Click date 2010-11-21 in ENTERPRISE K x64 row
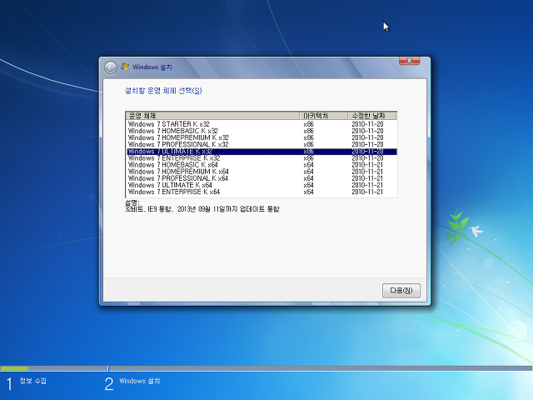The width and height of the screenshot is (533, 400). [367, 192]
